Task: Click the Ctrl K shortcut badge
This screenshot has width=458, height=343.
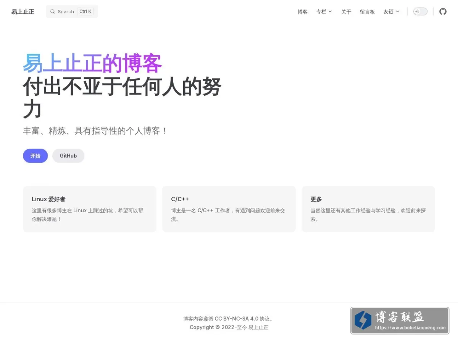Action: point(85,11)
